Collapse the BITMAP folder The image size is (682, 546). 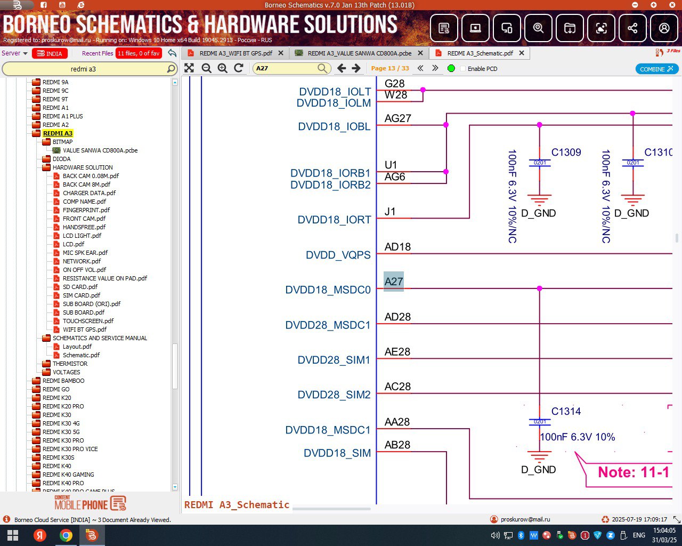[46, 142]
